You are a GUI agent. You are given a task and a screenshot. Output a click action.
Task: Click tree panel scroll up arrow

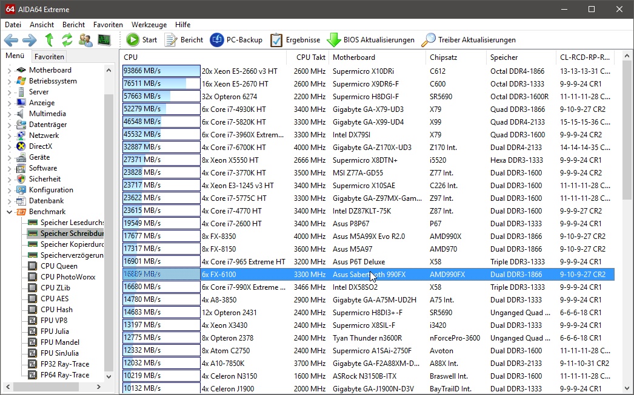click(108, 70)
